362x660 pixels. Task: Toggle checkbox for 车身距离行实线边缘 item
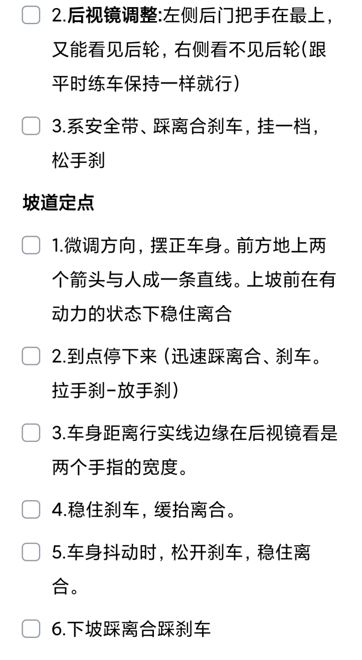pos(31,433)
